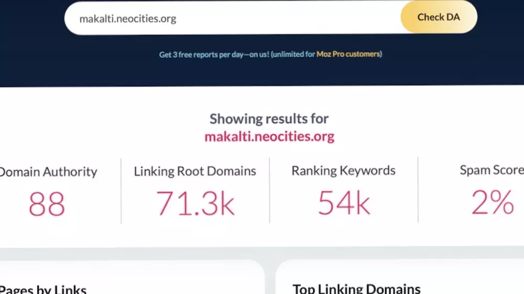524x294 pixels.
Task: Select the 71.3k linking root domains value
Action: tap(195, 203)
